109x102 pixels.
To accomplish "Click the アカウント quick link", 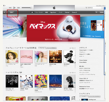I will pos(82,52).
